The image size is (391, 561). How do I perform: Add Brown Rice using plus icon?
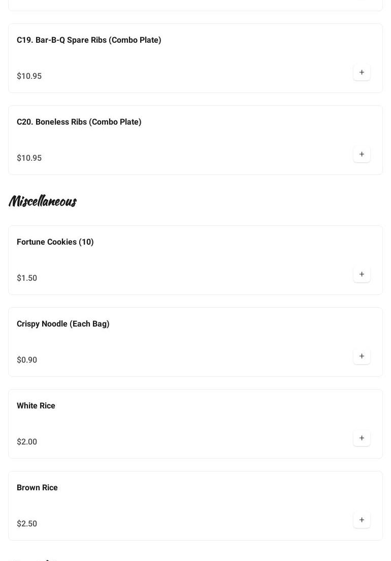(362, 520)
